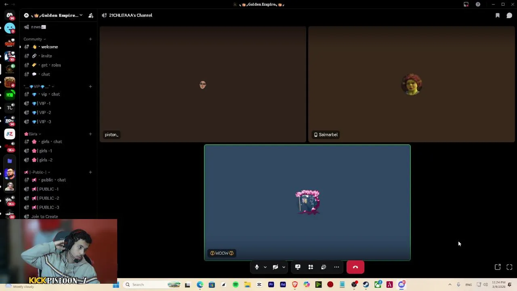Open microphone input options arrow

265,267
